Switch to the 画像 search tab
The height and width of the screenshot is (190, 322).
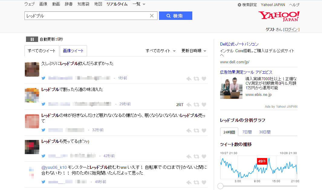click(43, 4)
